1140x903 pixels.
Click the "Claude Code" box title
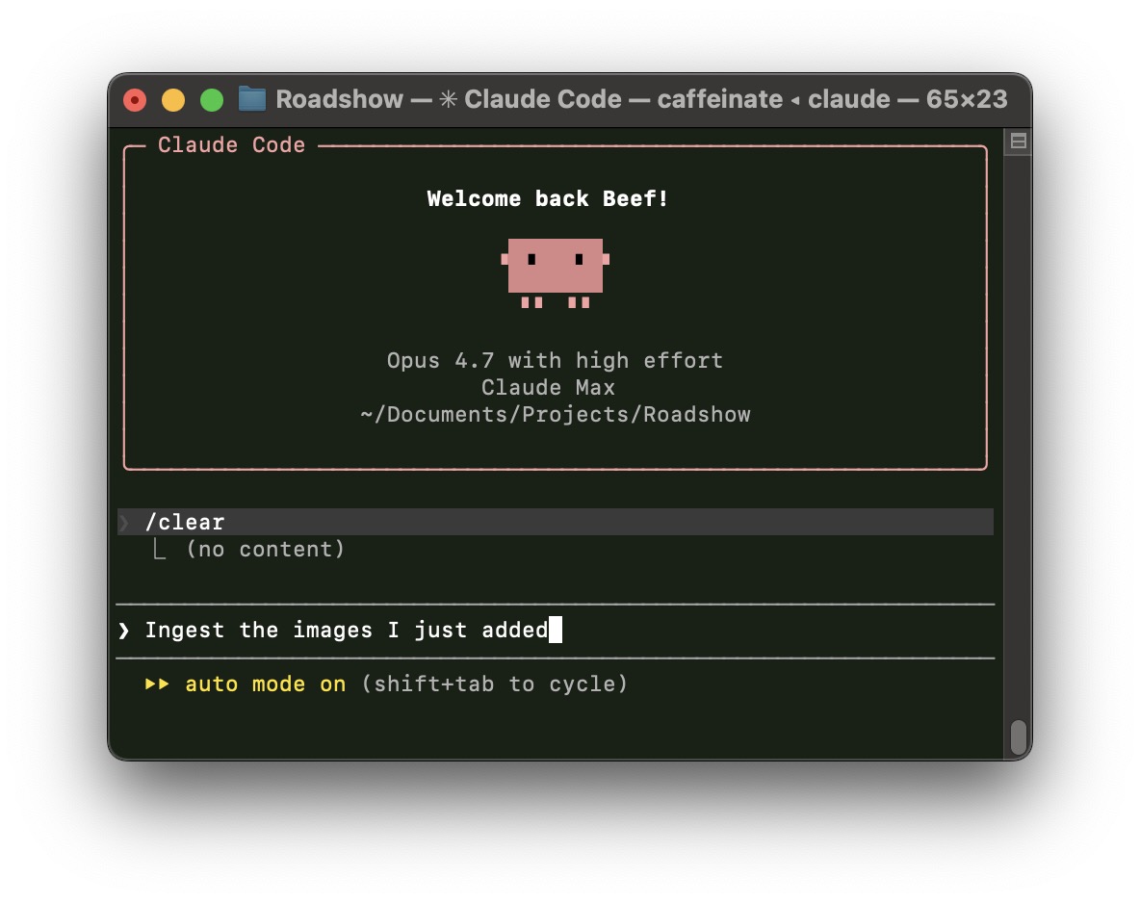coord(231,144)
